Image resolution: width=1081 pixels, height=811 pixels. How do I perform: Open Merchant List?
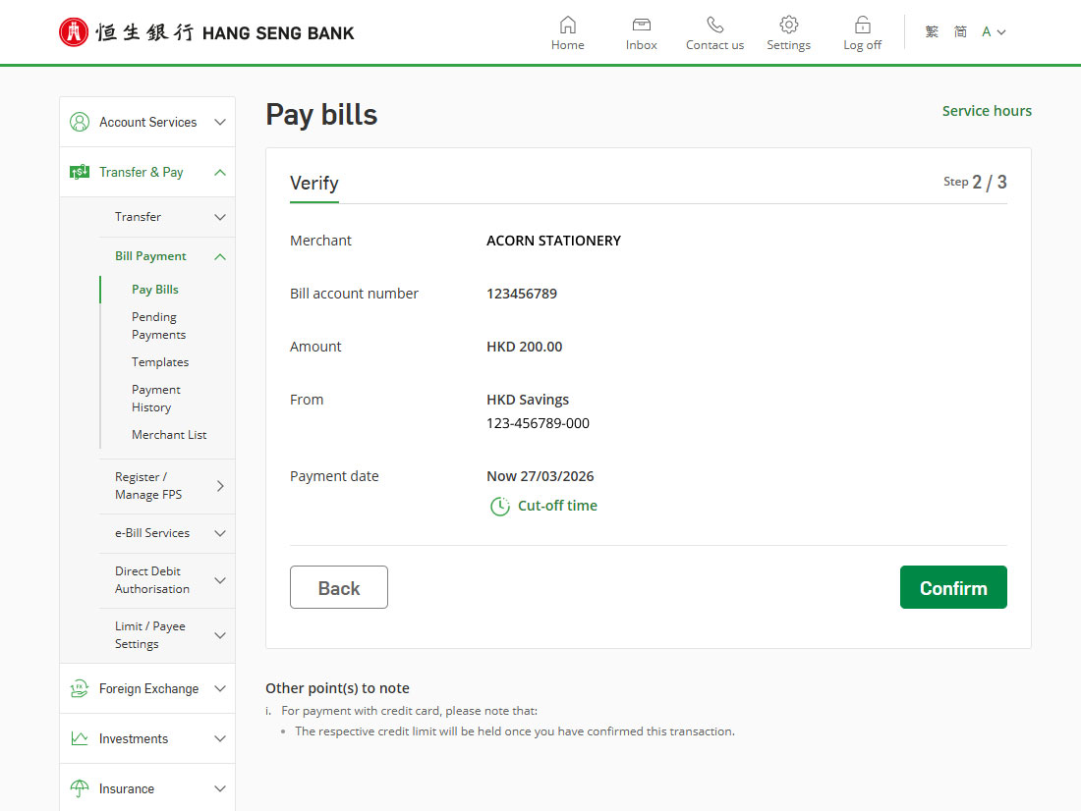[x=169, y=435]
